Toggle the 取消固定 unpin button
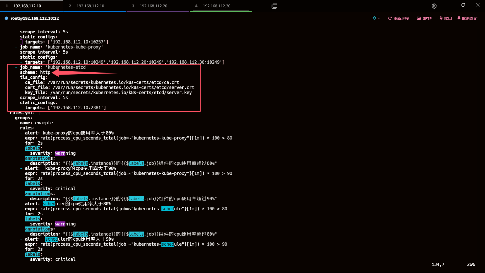The image size is (485, 273). pyautogui.click(x=467, y=18)
